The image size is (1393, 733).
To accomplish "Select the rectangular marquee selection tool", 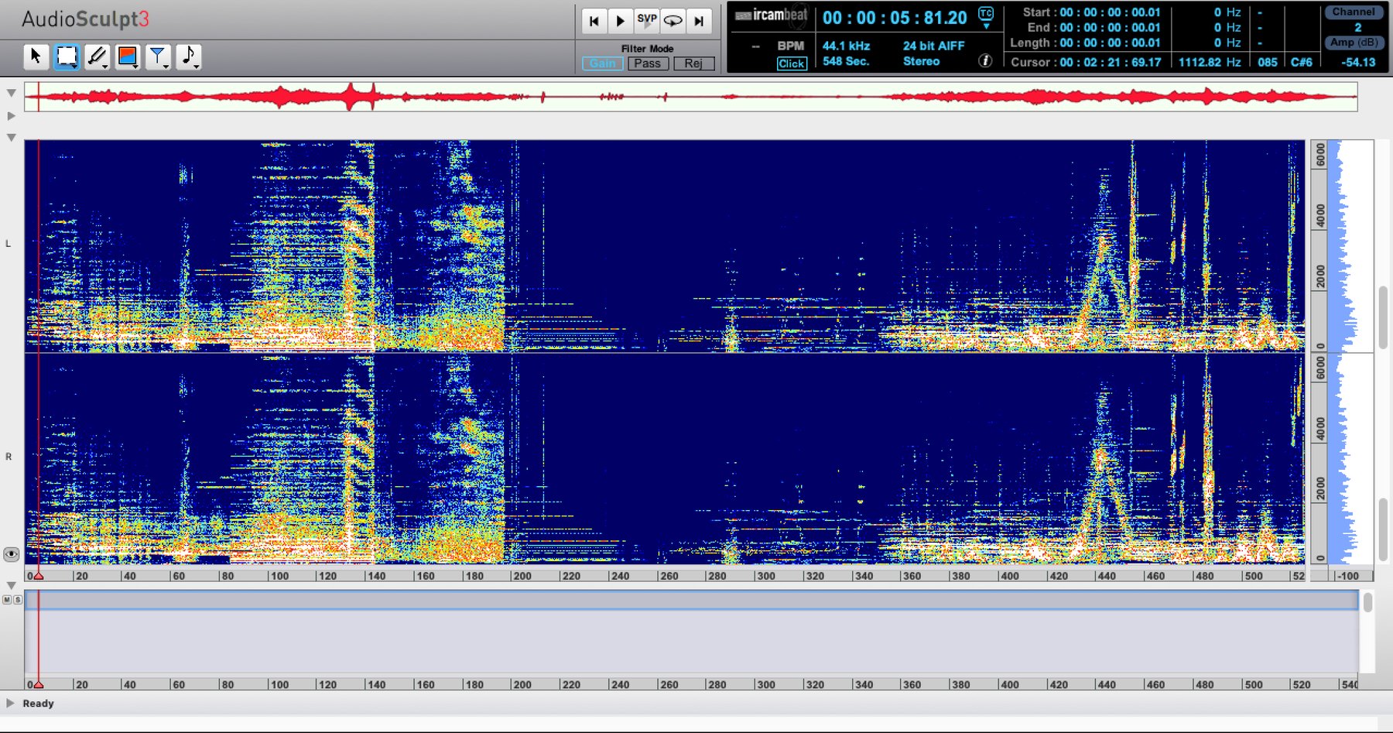I will coord(67,57).
